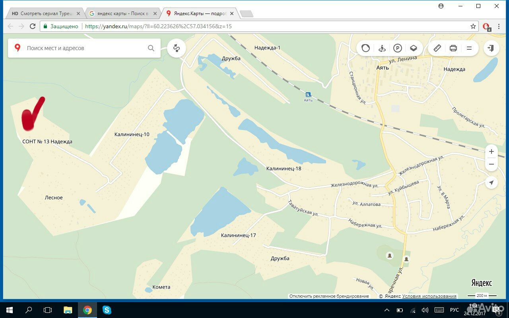509x318 pixels.
Task: Click the Аять railway station icon
Action: [308, 95]
